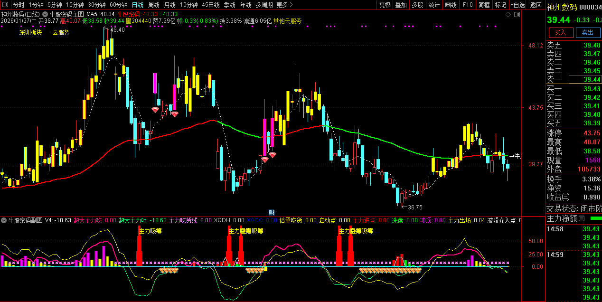Viewport: 602px width, 302px height.
Task: Click green 主力净额 indicator bar
Action: (x=595, y=218)
